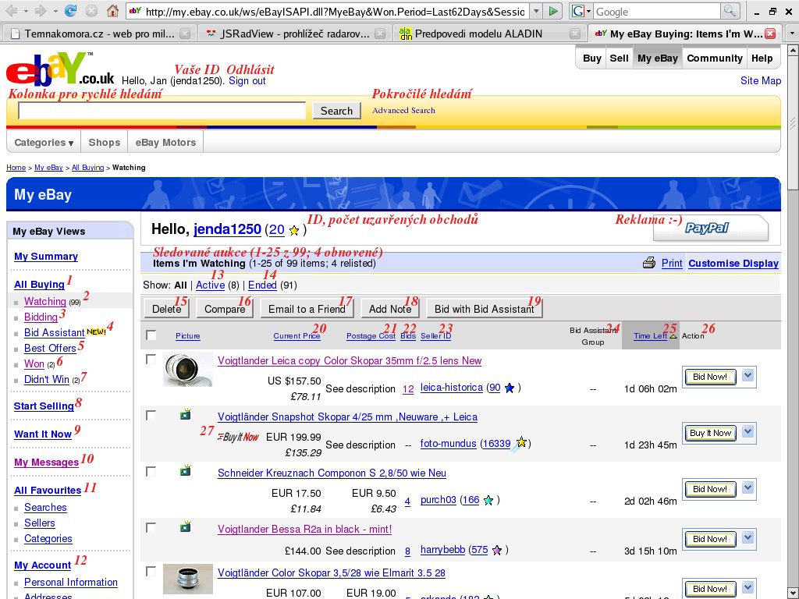This screenshot has width=799, height=599.
Task: Open the Buy navigation tab
Action: [x=591, y=58]
